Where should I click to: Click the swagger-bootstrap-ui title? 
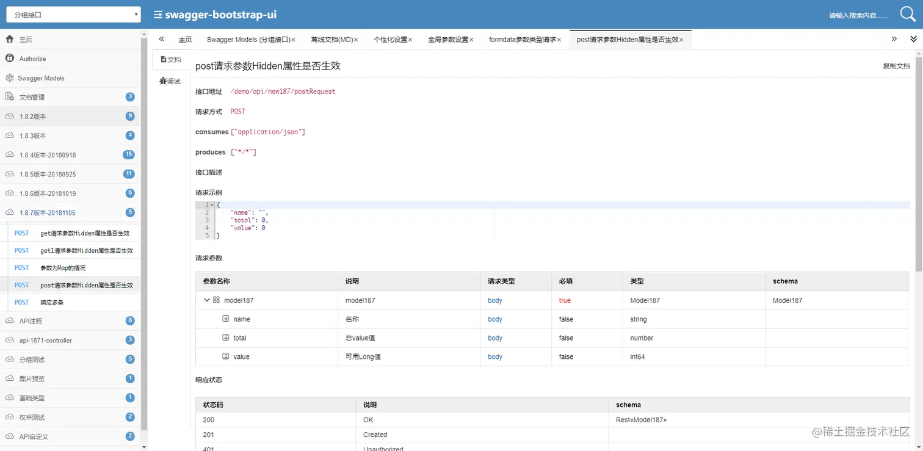pyautogui.click(x=222, y=15)
